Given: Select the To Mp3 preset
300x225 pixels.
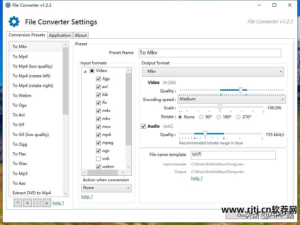Looking at the screenshot, I should (36, 174).
